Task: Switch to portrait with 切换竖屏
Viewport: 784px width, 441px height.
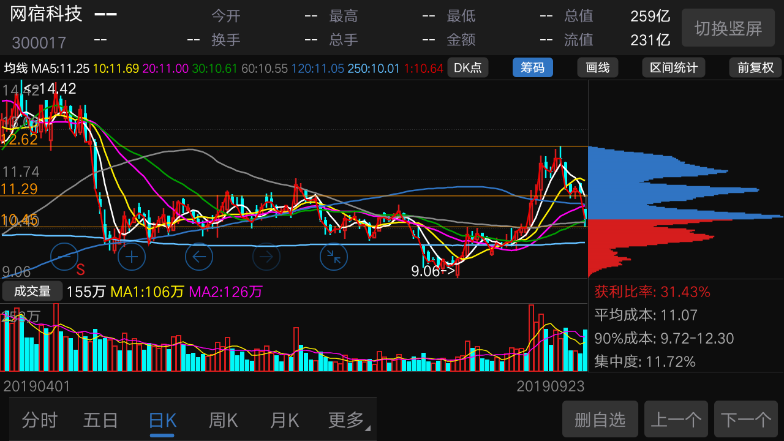Action: tap(728, 28)
